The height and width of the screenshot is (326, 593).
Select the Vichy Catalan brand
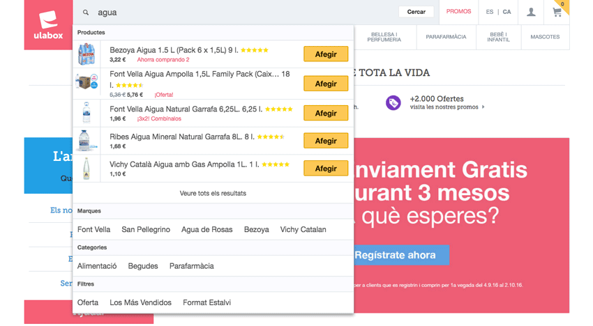click(x=303, y=229)
